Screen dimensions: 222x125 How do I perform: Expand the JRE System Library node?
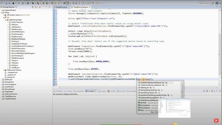(3, 15)
